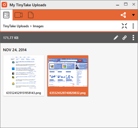
Task: Click the pencil edit icon
Action: [116, 38]
